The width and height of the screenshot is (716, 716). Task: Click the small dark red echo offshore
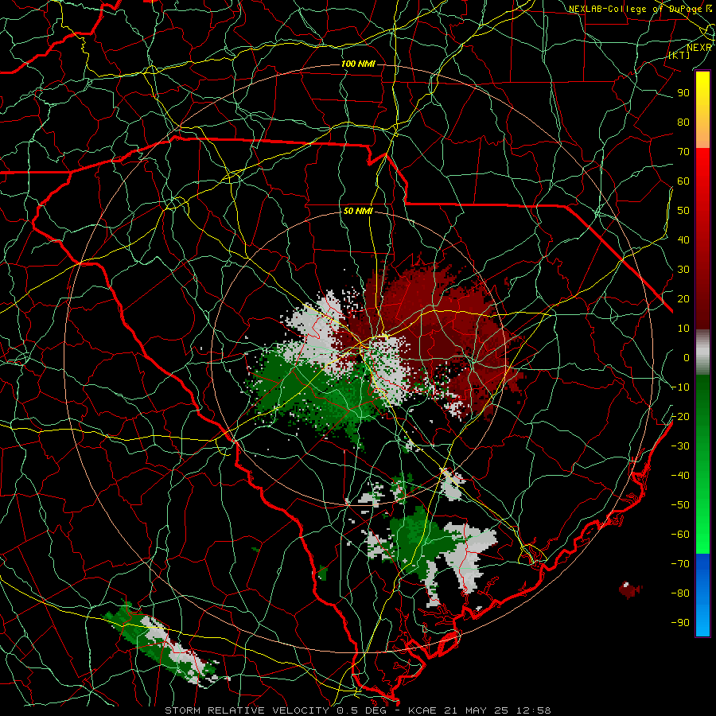coord(630,590)
